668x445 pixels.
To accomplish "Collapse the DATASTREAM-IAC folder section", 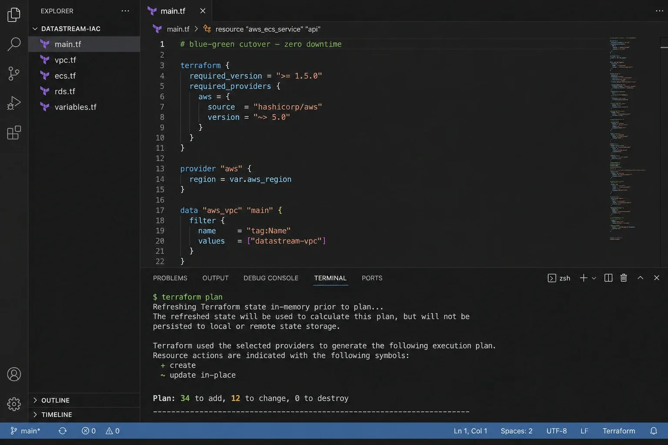I will (x=84, y=29).
